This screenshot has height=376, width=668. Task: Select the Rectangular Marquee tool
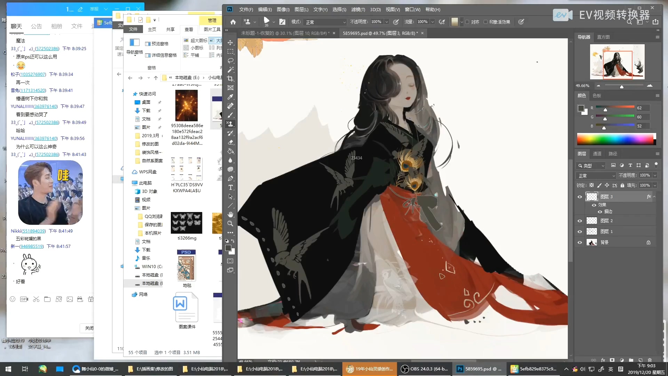click(x=230, y=52)
